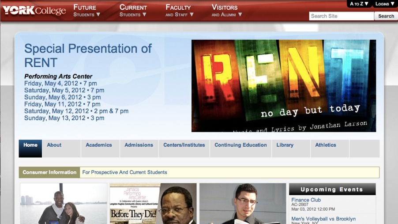Click the York College logo
The image size is (398, 224).
pyautogui.click(x=34, y=11)
